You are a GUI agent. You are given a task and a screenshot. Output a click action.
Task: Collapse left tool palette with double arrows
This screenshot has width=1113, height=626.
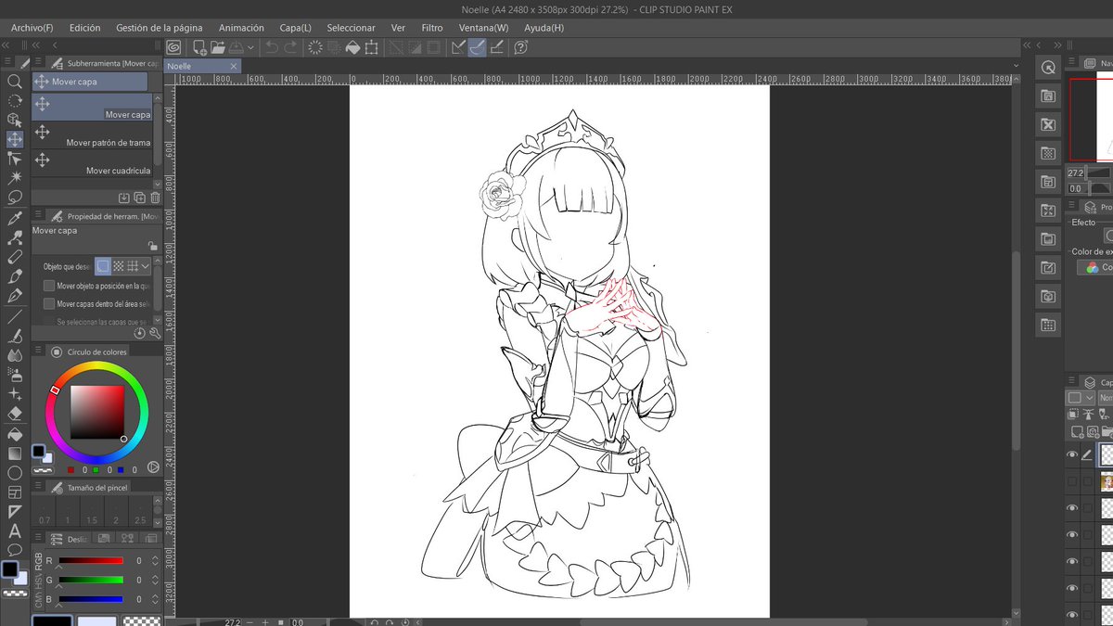(x=7, y=44)
